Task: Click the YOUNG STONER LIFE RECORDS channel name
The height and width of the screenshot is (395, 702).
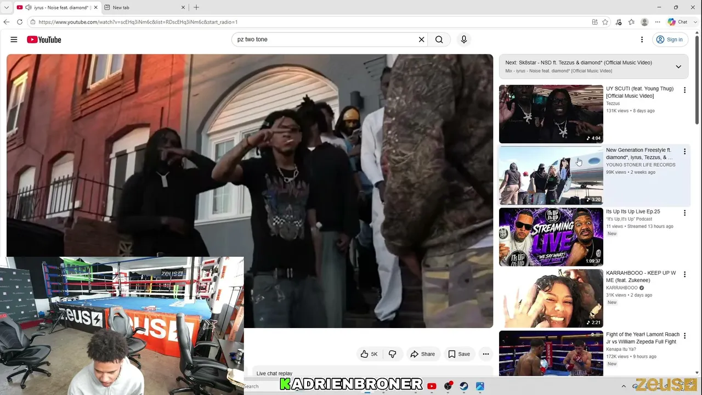Action: (641, 165)
